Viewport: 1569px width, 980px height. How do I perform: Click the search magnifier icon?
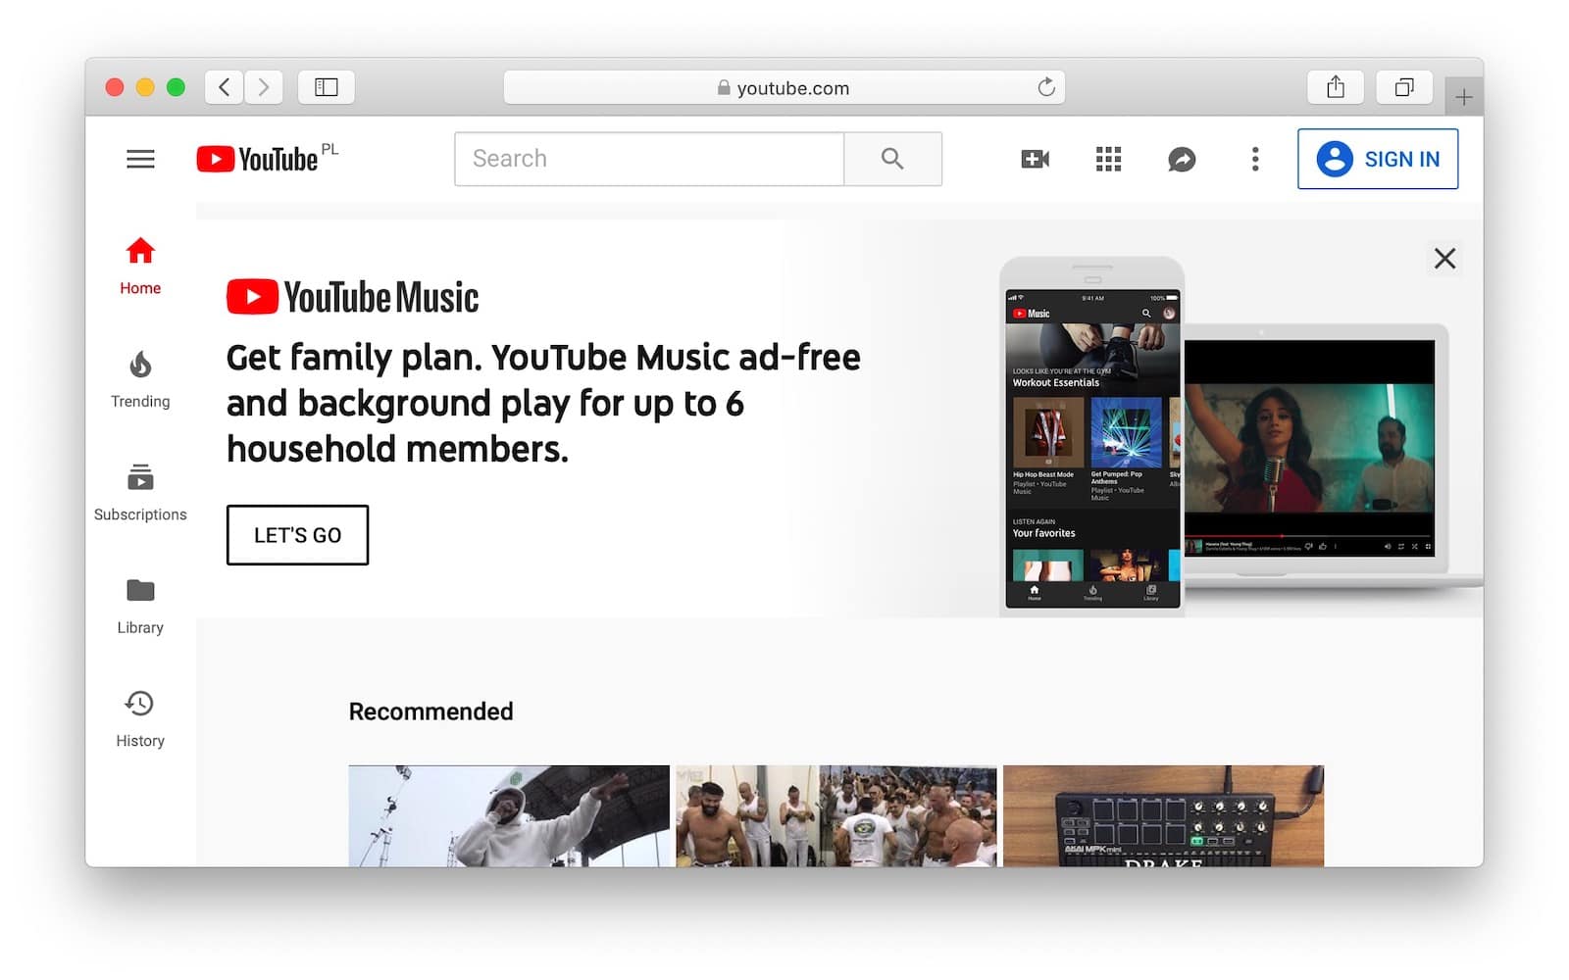point(891,158)
